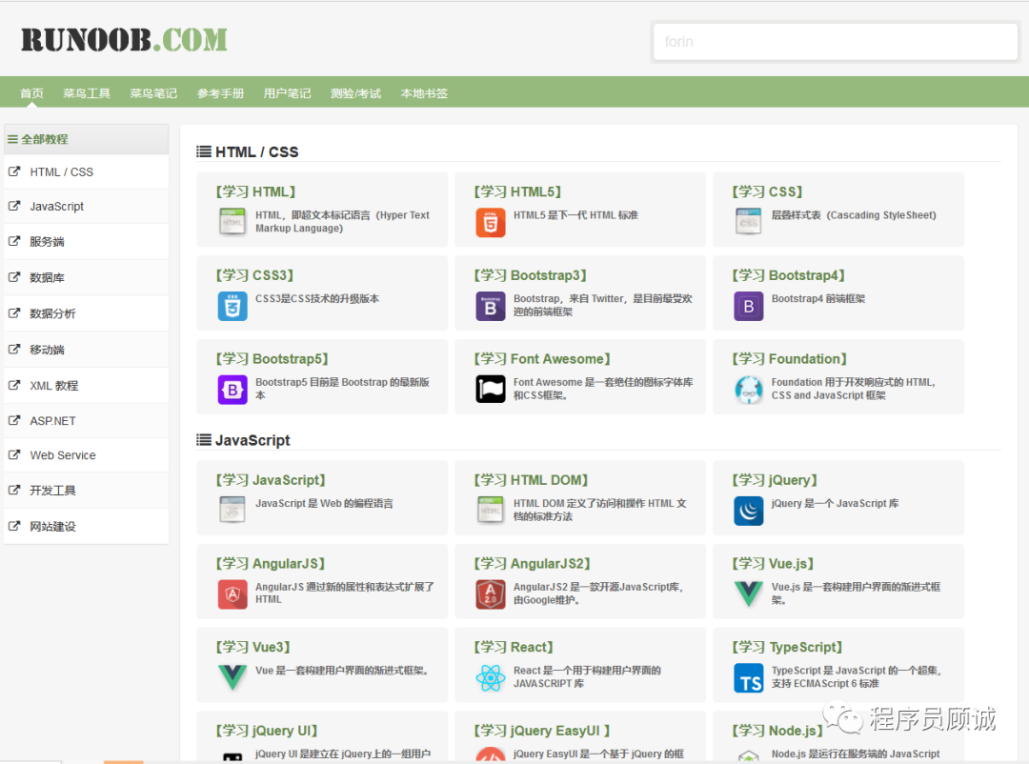Open the 【学习 HTML】 tutorial title
The image size is (1029, 764).
click(255, 191)
